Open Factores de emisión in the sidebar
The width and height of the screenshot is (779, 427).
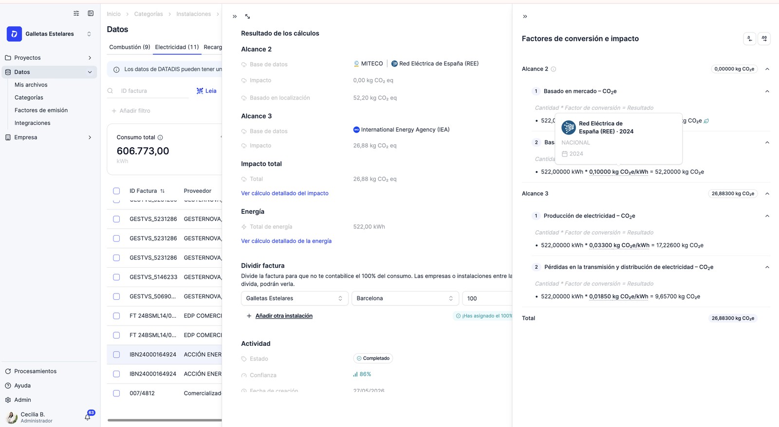tap(41, 110)
